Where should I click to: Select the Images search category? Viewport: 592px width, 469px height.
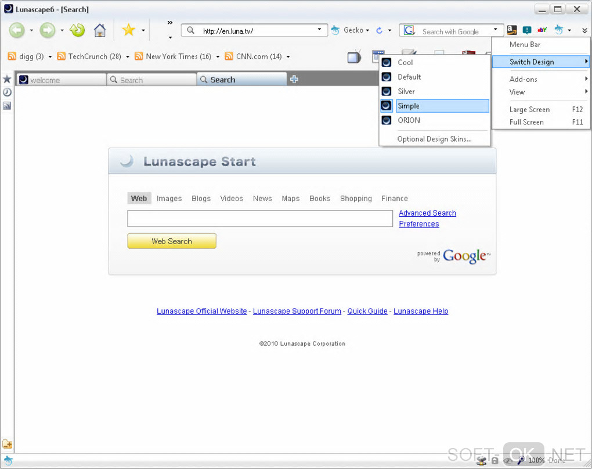click(169, 198)
